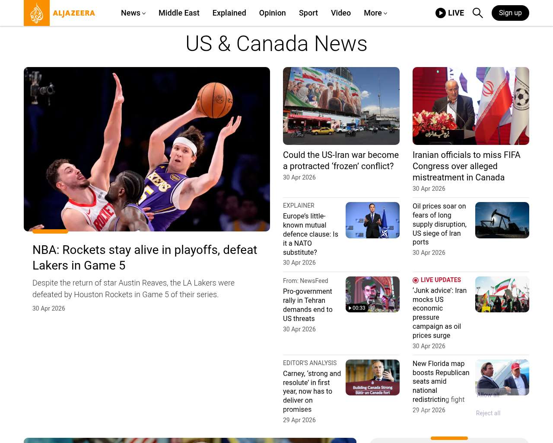Go to the Opinion section
Image resolution: width=553 pixels, height=443 pixels.
272,13
